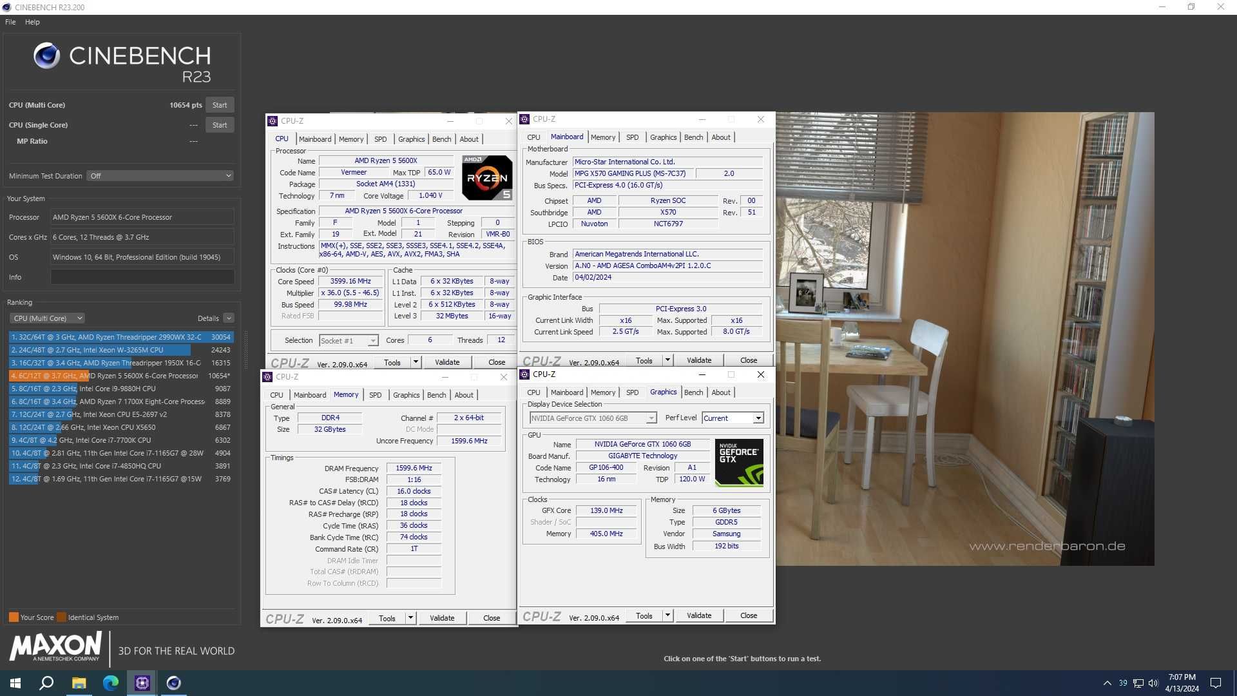Viewport: 1237px width, 696px height.
Task: Select the Graphics tab in GPU CPU-Z
Action: point(662,392)
